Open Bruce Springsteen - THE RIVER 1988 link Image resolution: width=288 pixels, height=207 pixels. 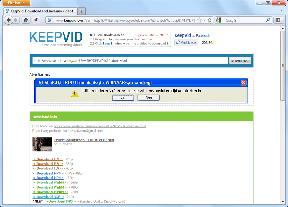[84, 140]
